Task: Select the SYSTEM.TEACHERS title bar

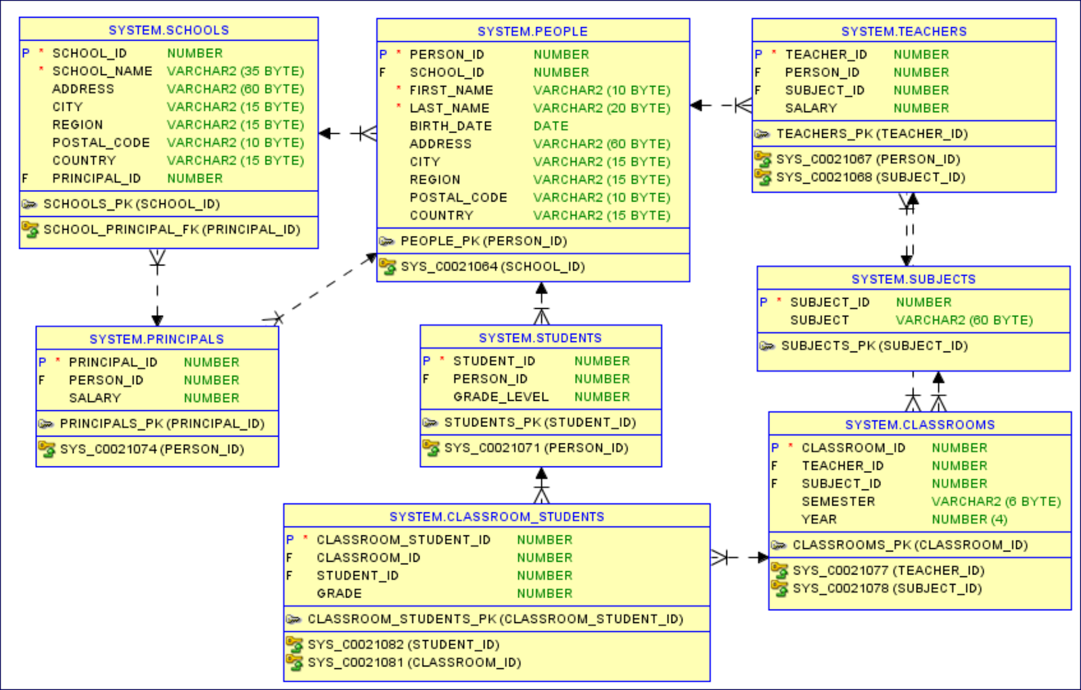Action: tap(905, 31)
